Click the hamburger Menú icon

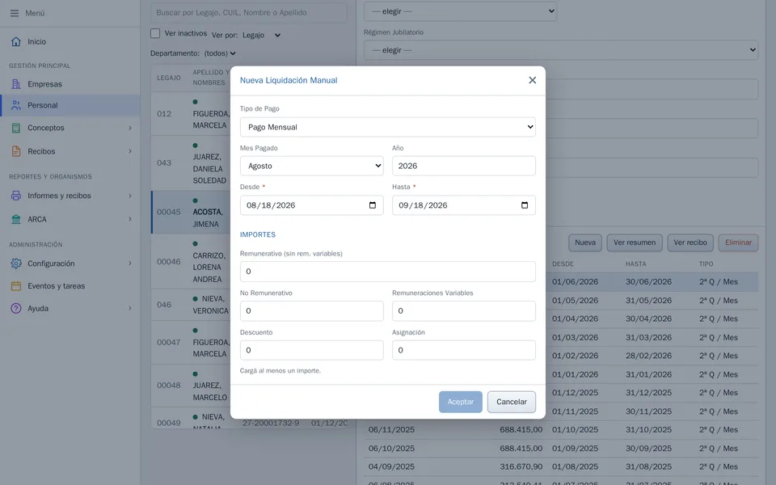click(15, 14)
